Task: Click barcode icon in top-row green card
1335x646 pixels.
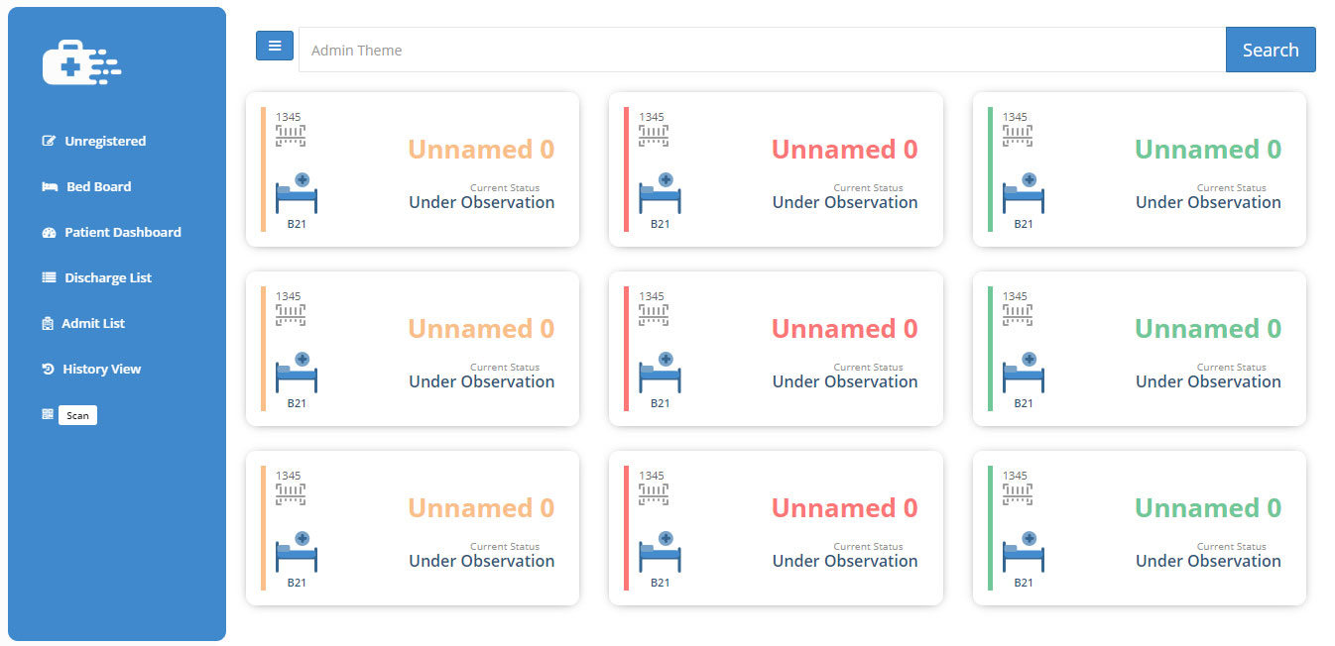Action: tap(1017, 136)
